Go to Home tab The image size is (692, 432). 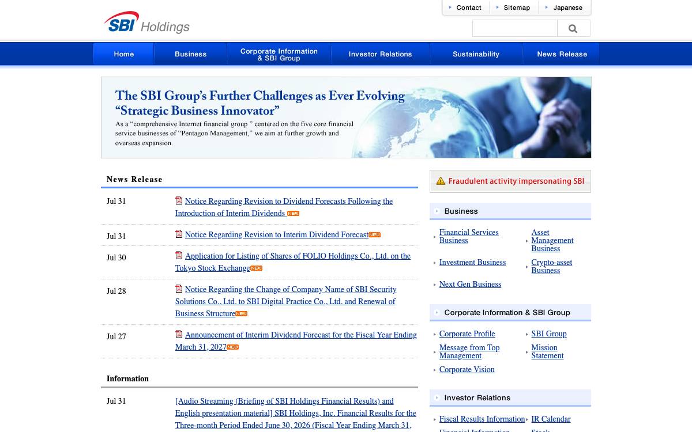[x=123, y=54]
